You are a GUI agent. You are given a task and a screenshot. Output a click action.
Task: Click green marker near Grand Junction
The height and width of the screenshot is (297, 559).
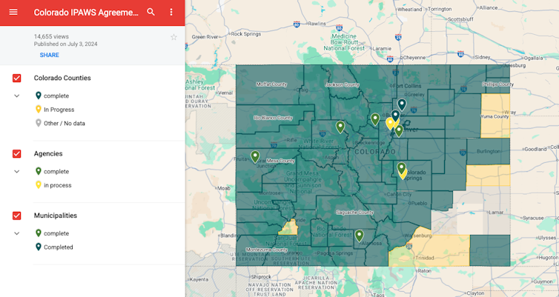click(255, 156)
